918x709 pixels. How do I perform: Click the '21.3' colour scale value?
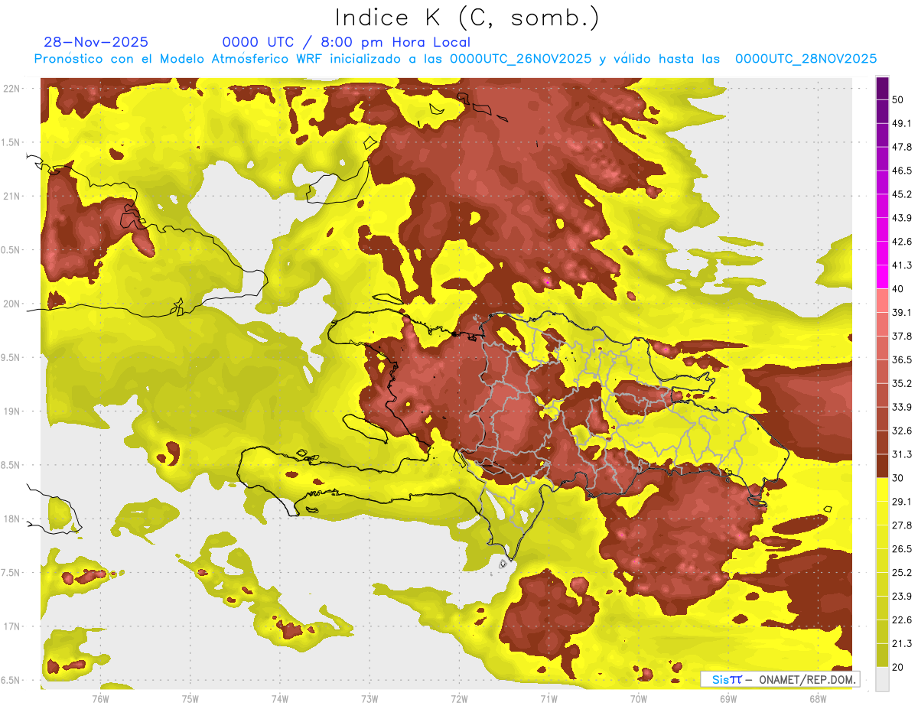point(902,644)
